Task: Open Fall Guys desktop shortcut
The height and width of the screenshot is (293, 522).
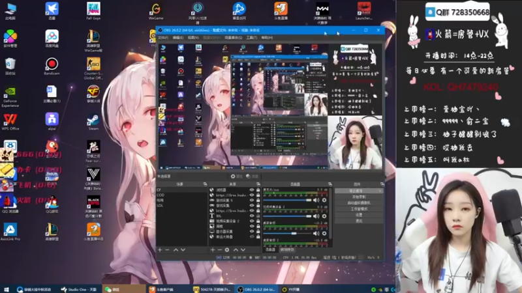Action: (x=93, y=10)
